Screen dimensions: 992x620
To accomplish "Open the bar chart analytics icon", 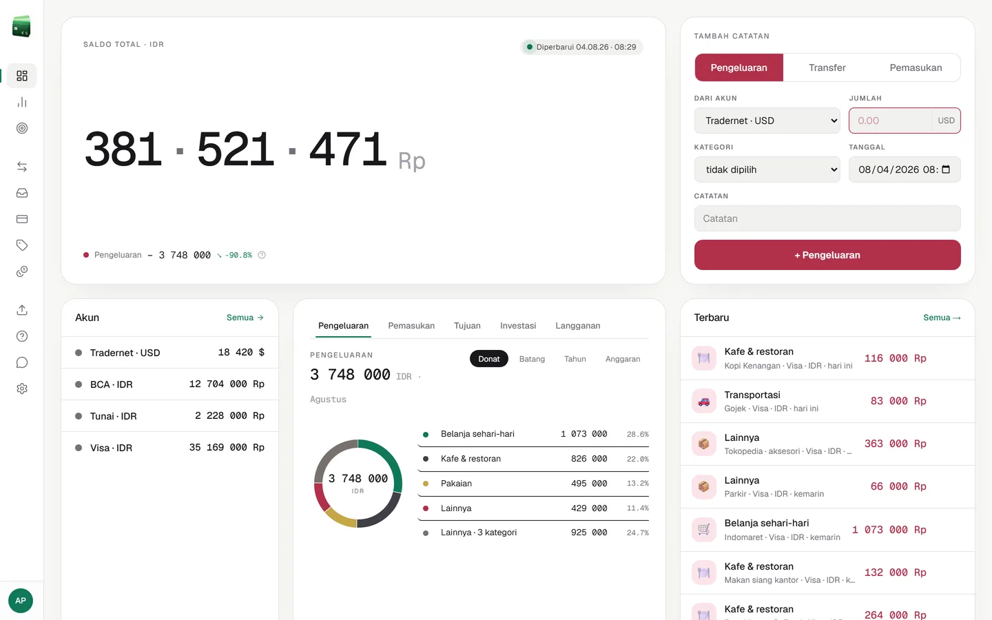I will (x=22, y=102).
